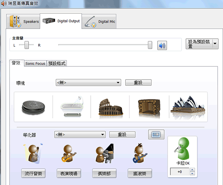This screenshot has width=223, height=185.
Task: Open the Sonic Focus sub-tab
Action: (x=35, y=63)
